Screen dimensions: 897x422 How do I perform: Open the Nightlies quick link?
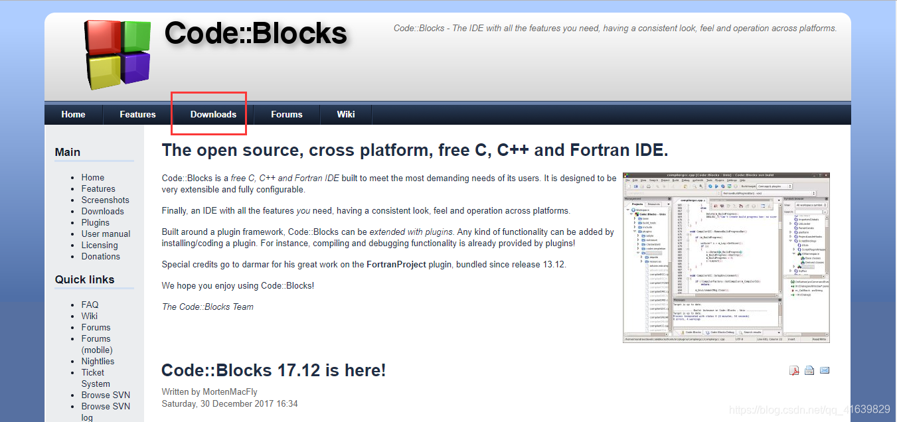[98, 361]
